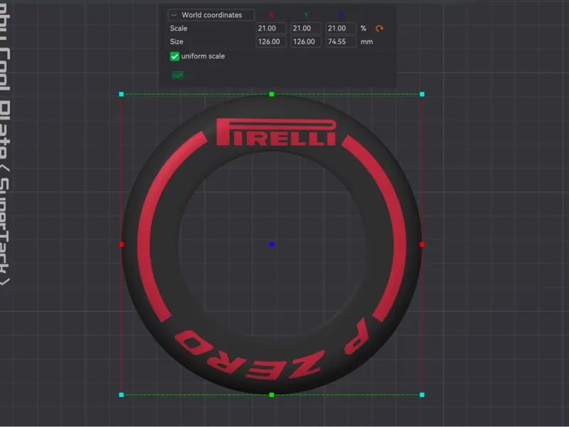Screen dimensions: 569x427
Task: Click the Size Z field showing 74.55
Action: coord(341,42)
